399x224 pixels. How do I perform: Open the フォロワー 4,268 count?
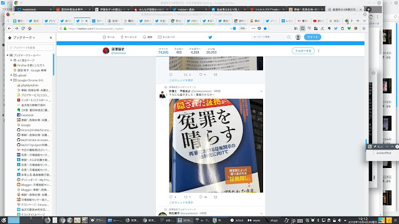[x=195, y=51]
